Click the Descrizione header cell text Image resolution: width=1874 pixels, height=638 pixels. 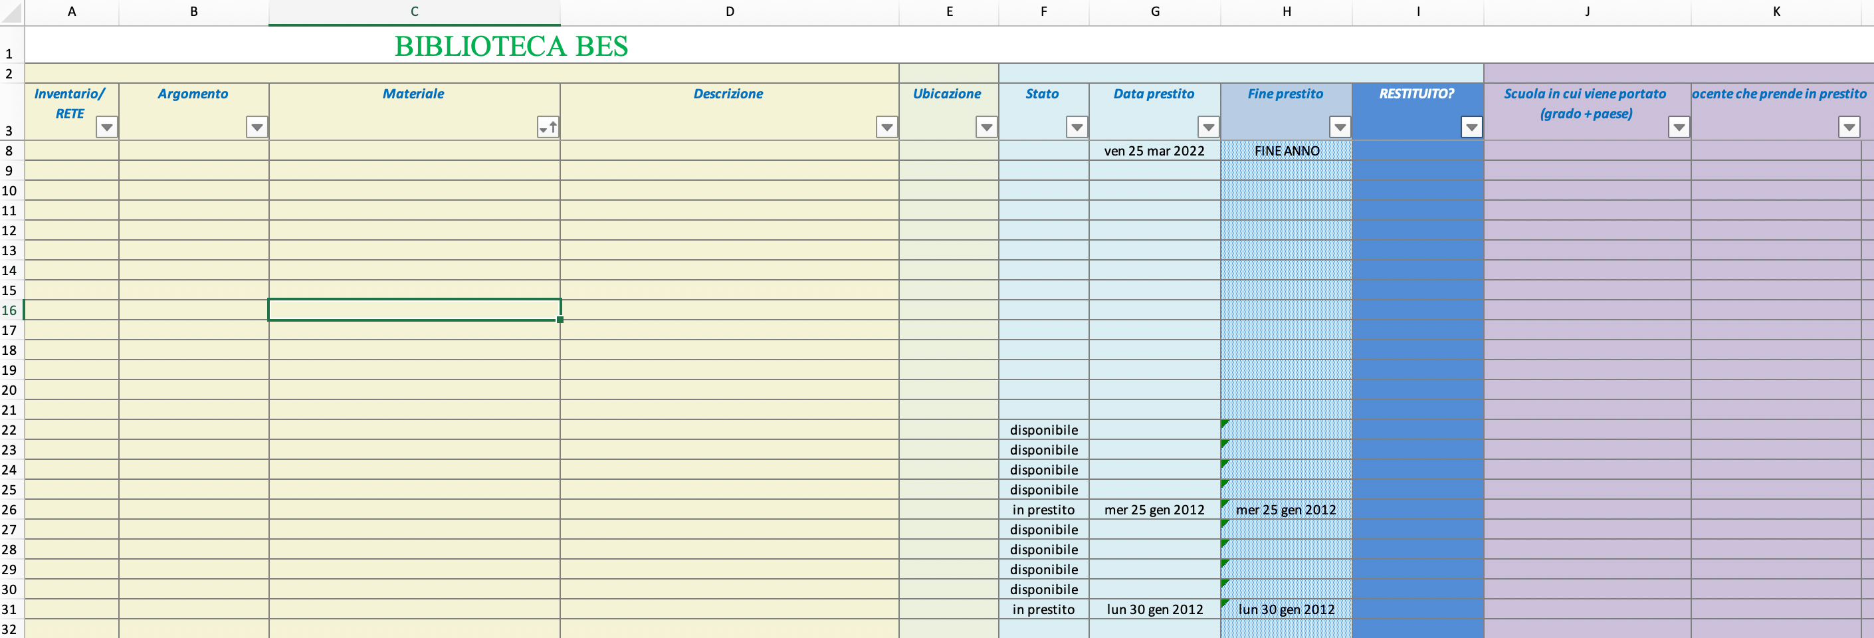[x=728, y=94]
